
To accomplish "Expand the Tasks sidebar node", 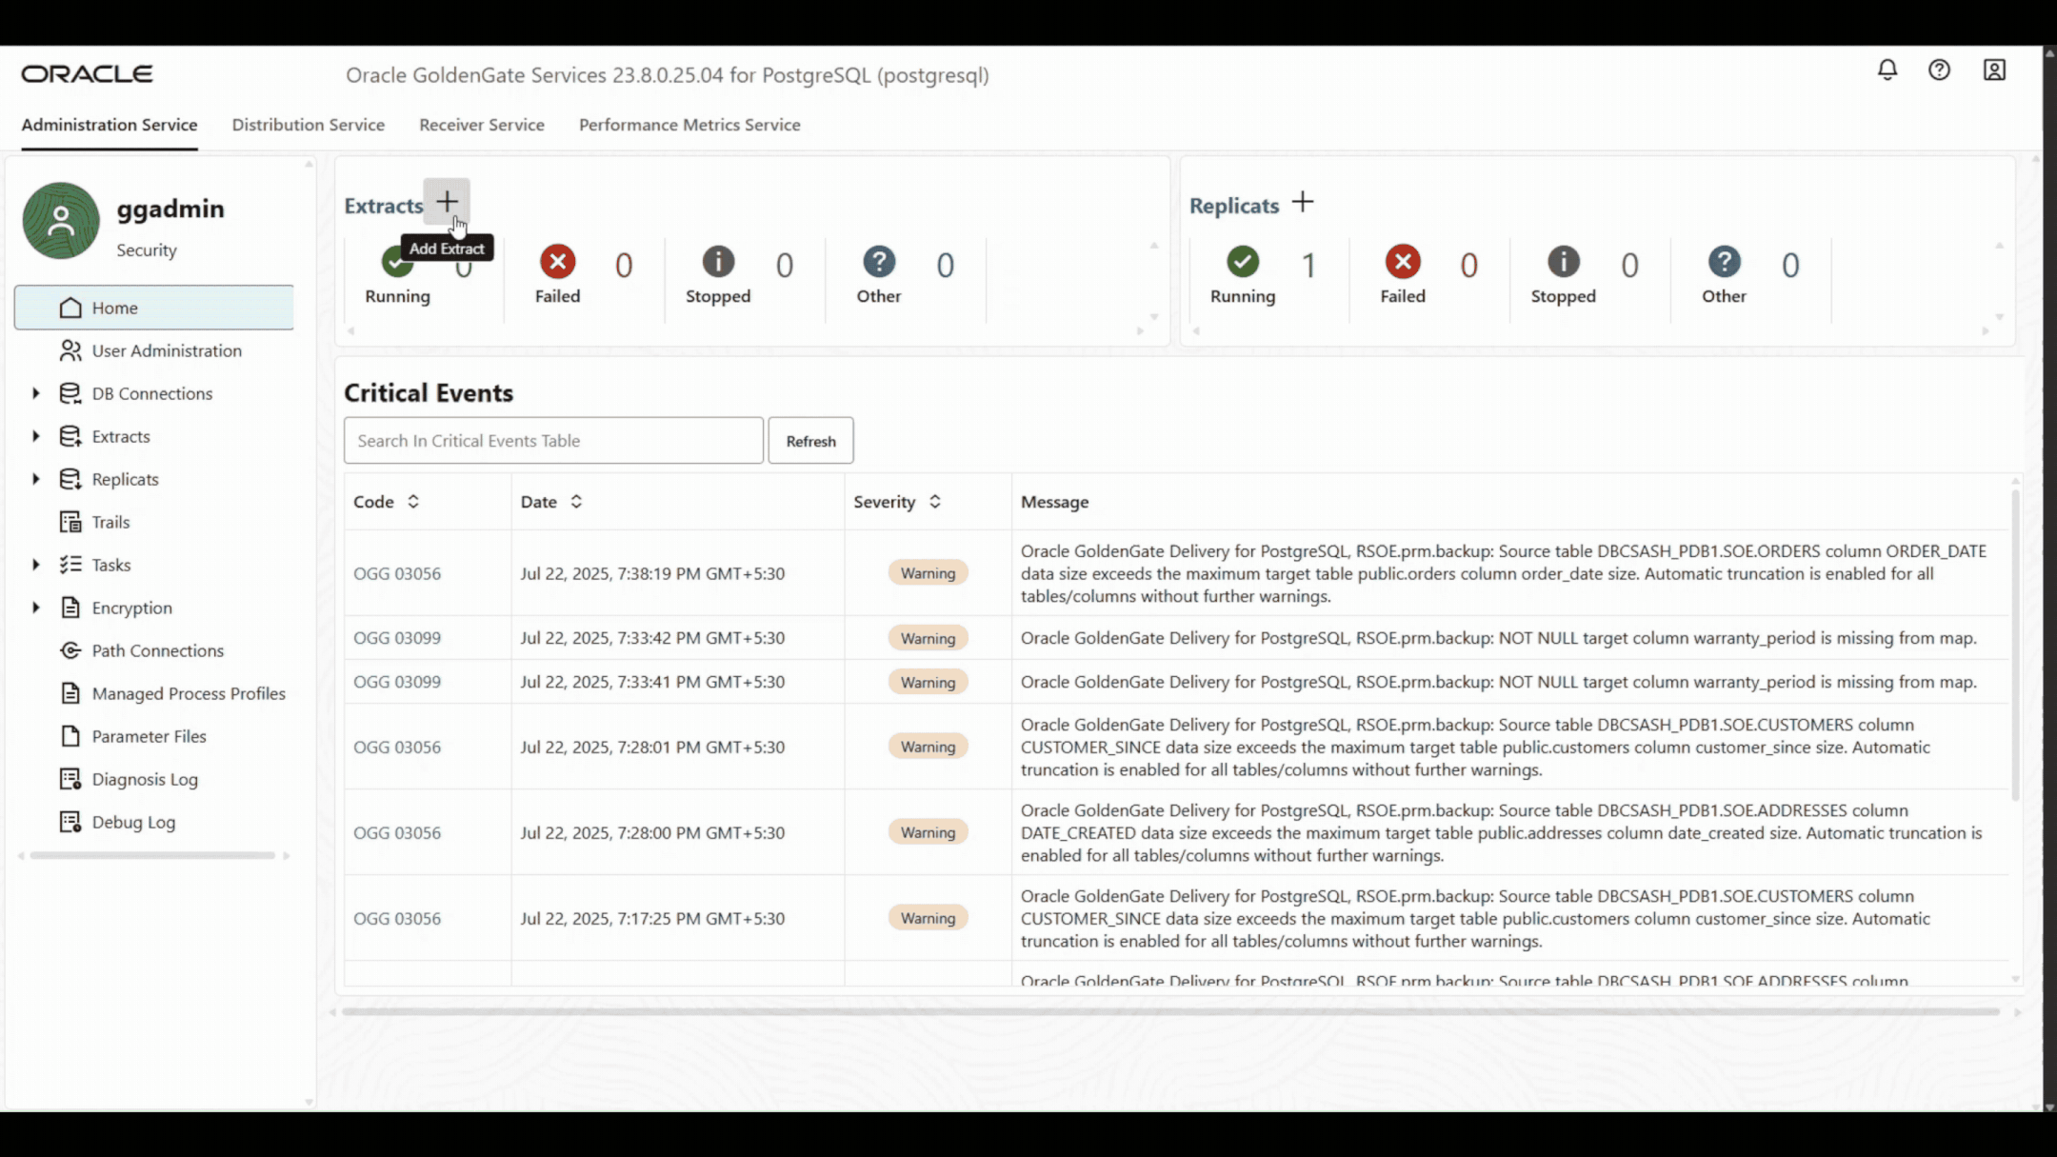I will point(36,565).
